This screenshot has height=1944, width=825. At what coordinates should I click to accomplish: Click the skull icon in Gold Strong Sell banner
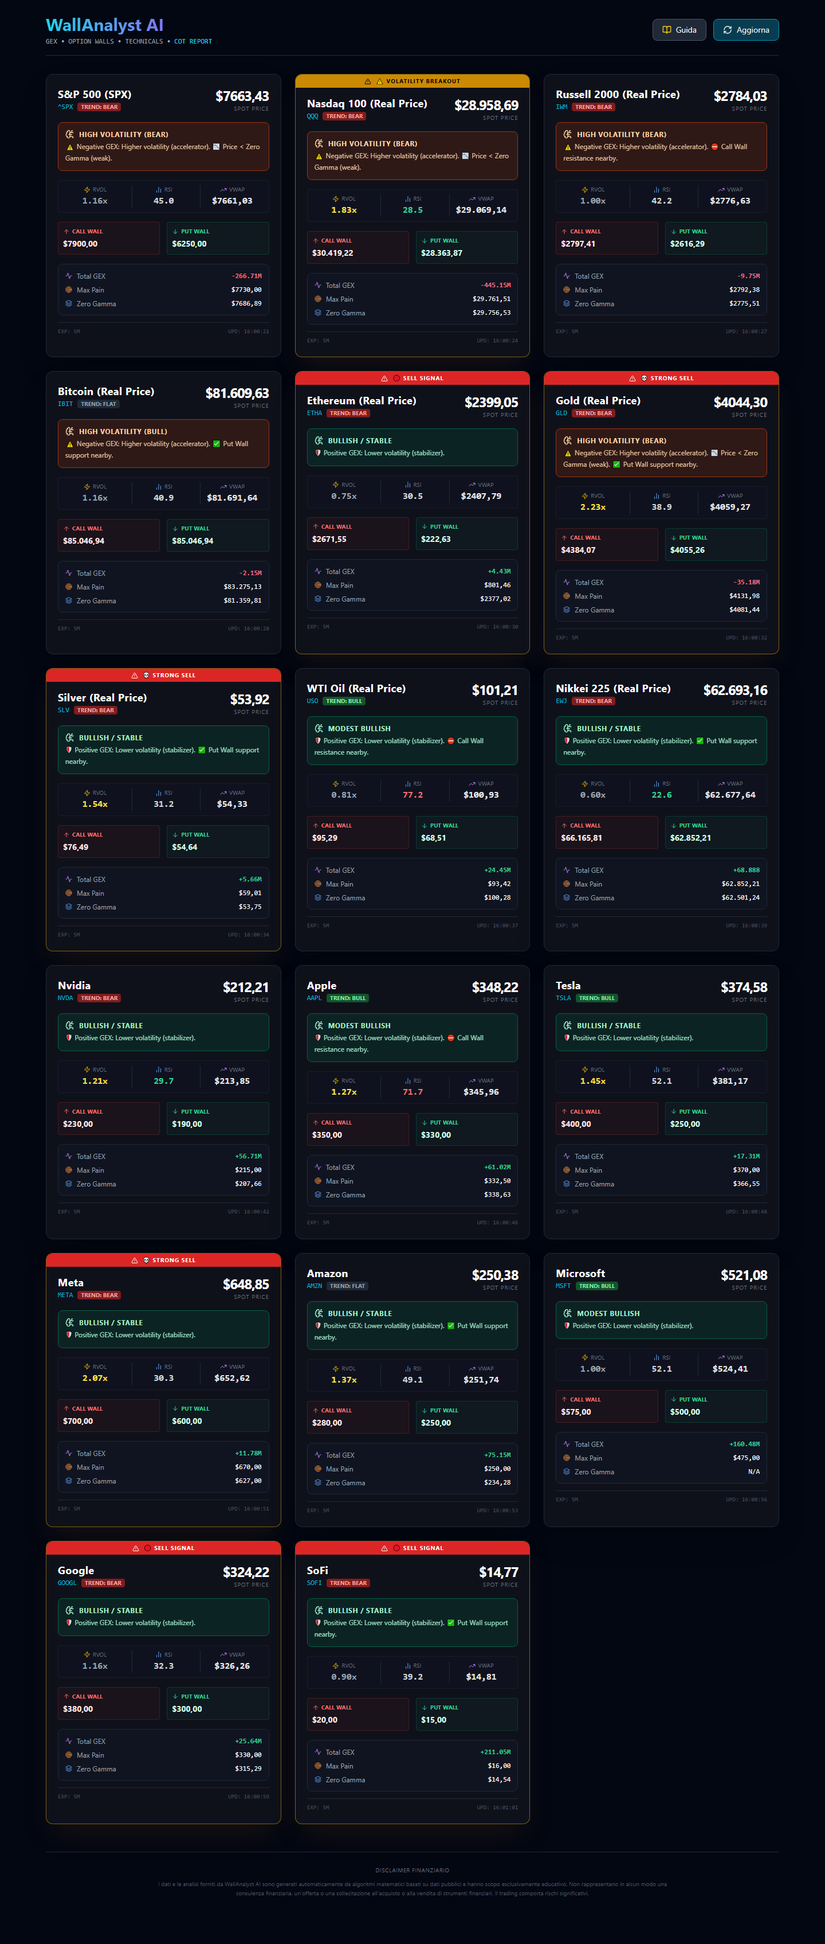pyautogui.click(x=644, y=378)
